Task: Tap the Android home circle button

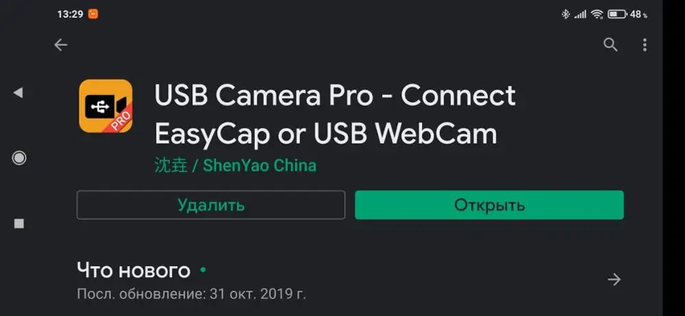Action: click(x=18, y=158)
